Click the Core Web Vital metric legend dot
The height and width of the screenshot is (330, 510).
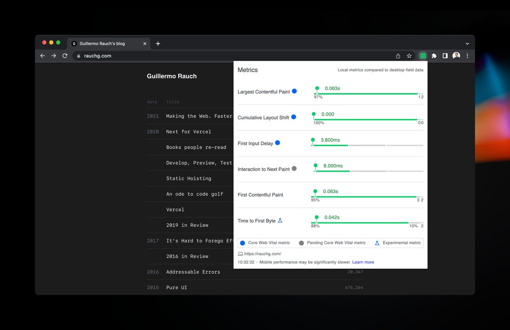coord(242,243)
